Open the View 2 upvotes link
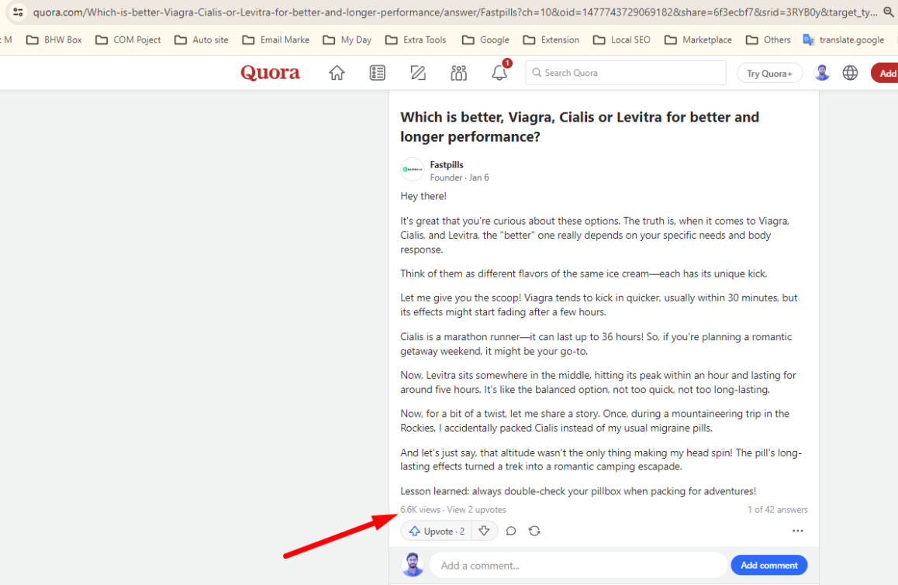This screenshot has height=585, width=898. tap(476, 509)
